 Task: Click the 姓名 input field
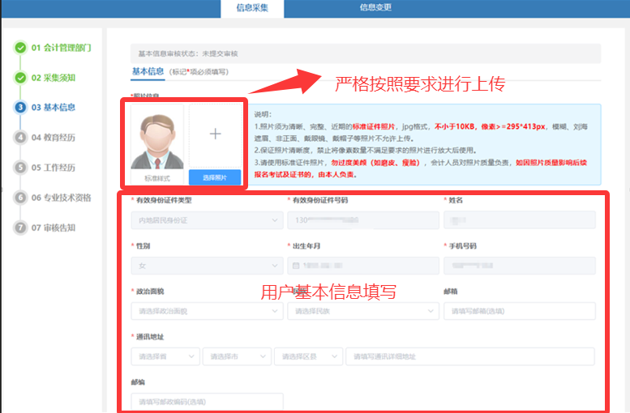(520, 220)
